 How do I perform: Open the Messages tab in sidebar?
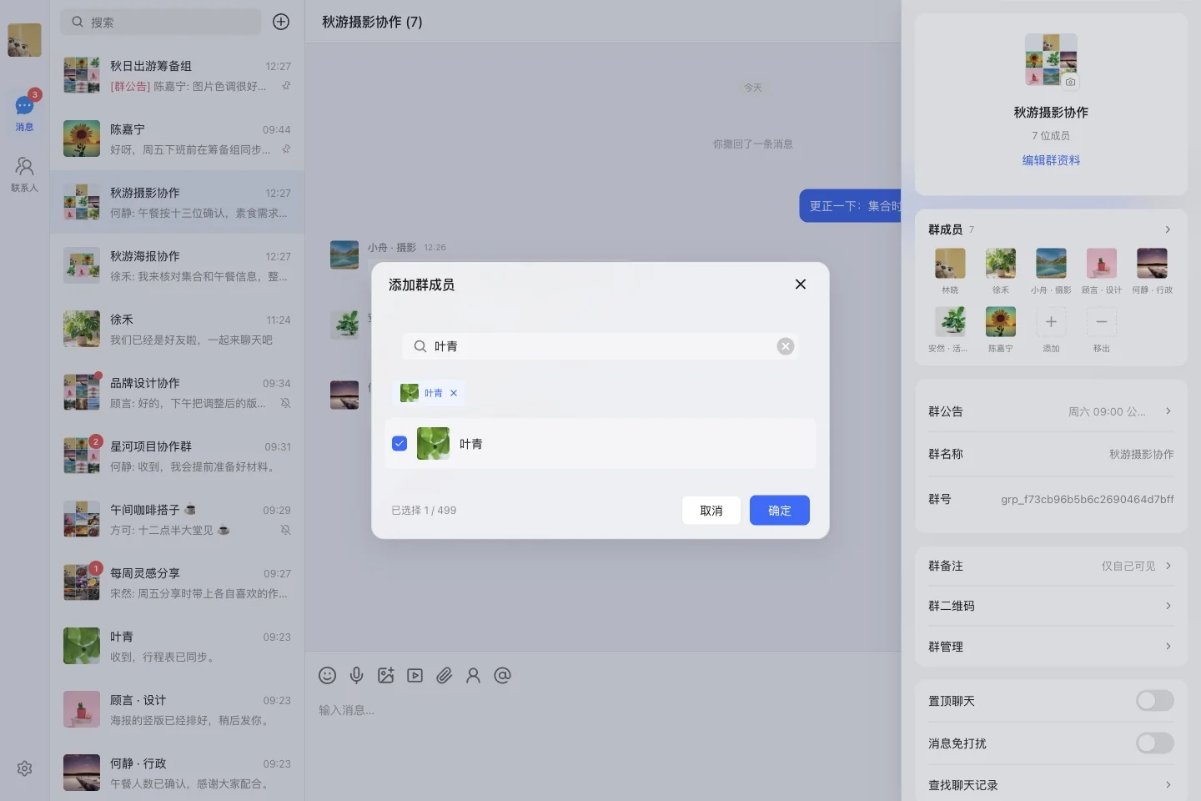(24, 113)
